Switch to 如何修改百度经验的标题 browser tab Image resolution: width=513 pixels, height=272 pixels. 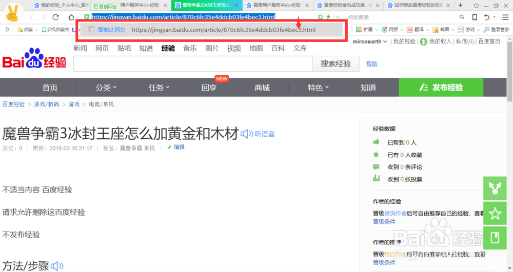(419, 5)
